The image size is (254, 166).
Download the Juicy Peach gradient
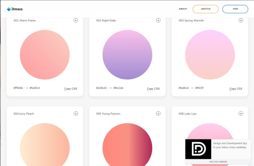click(x=76, y=114)
